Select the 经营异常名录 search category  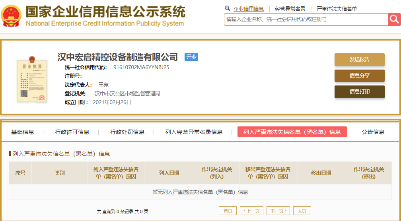click(x=290, y=9)
